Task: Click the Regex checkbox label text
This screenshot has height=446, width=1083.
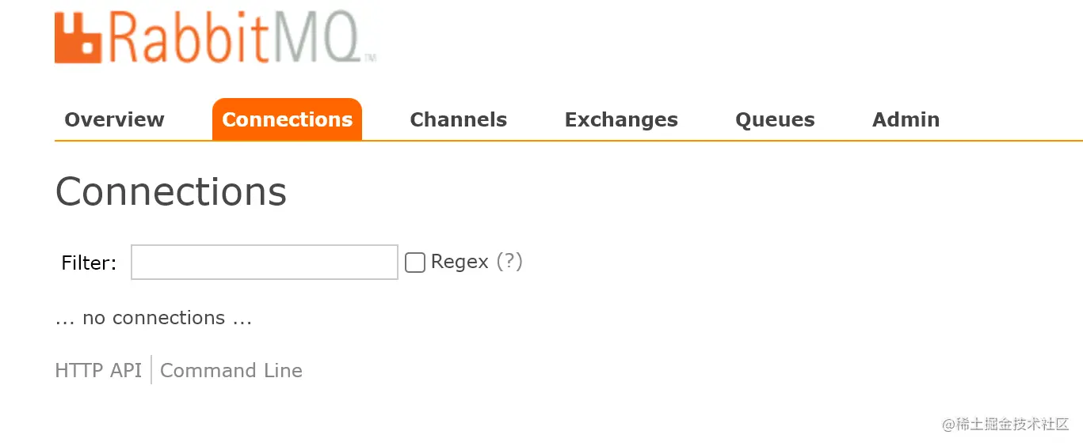Action: tap(460, 262)
